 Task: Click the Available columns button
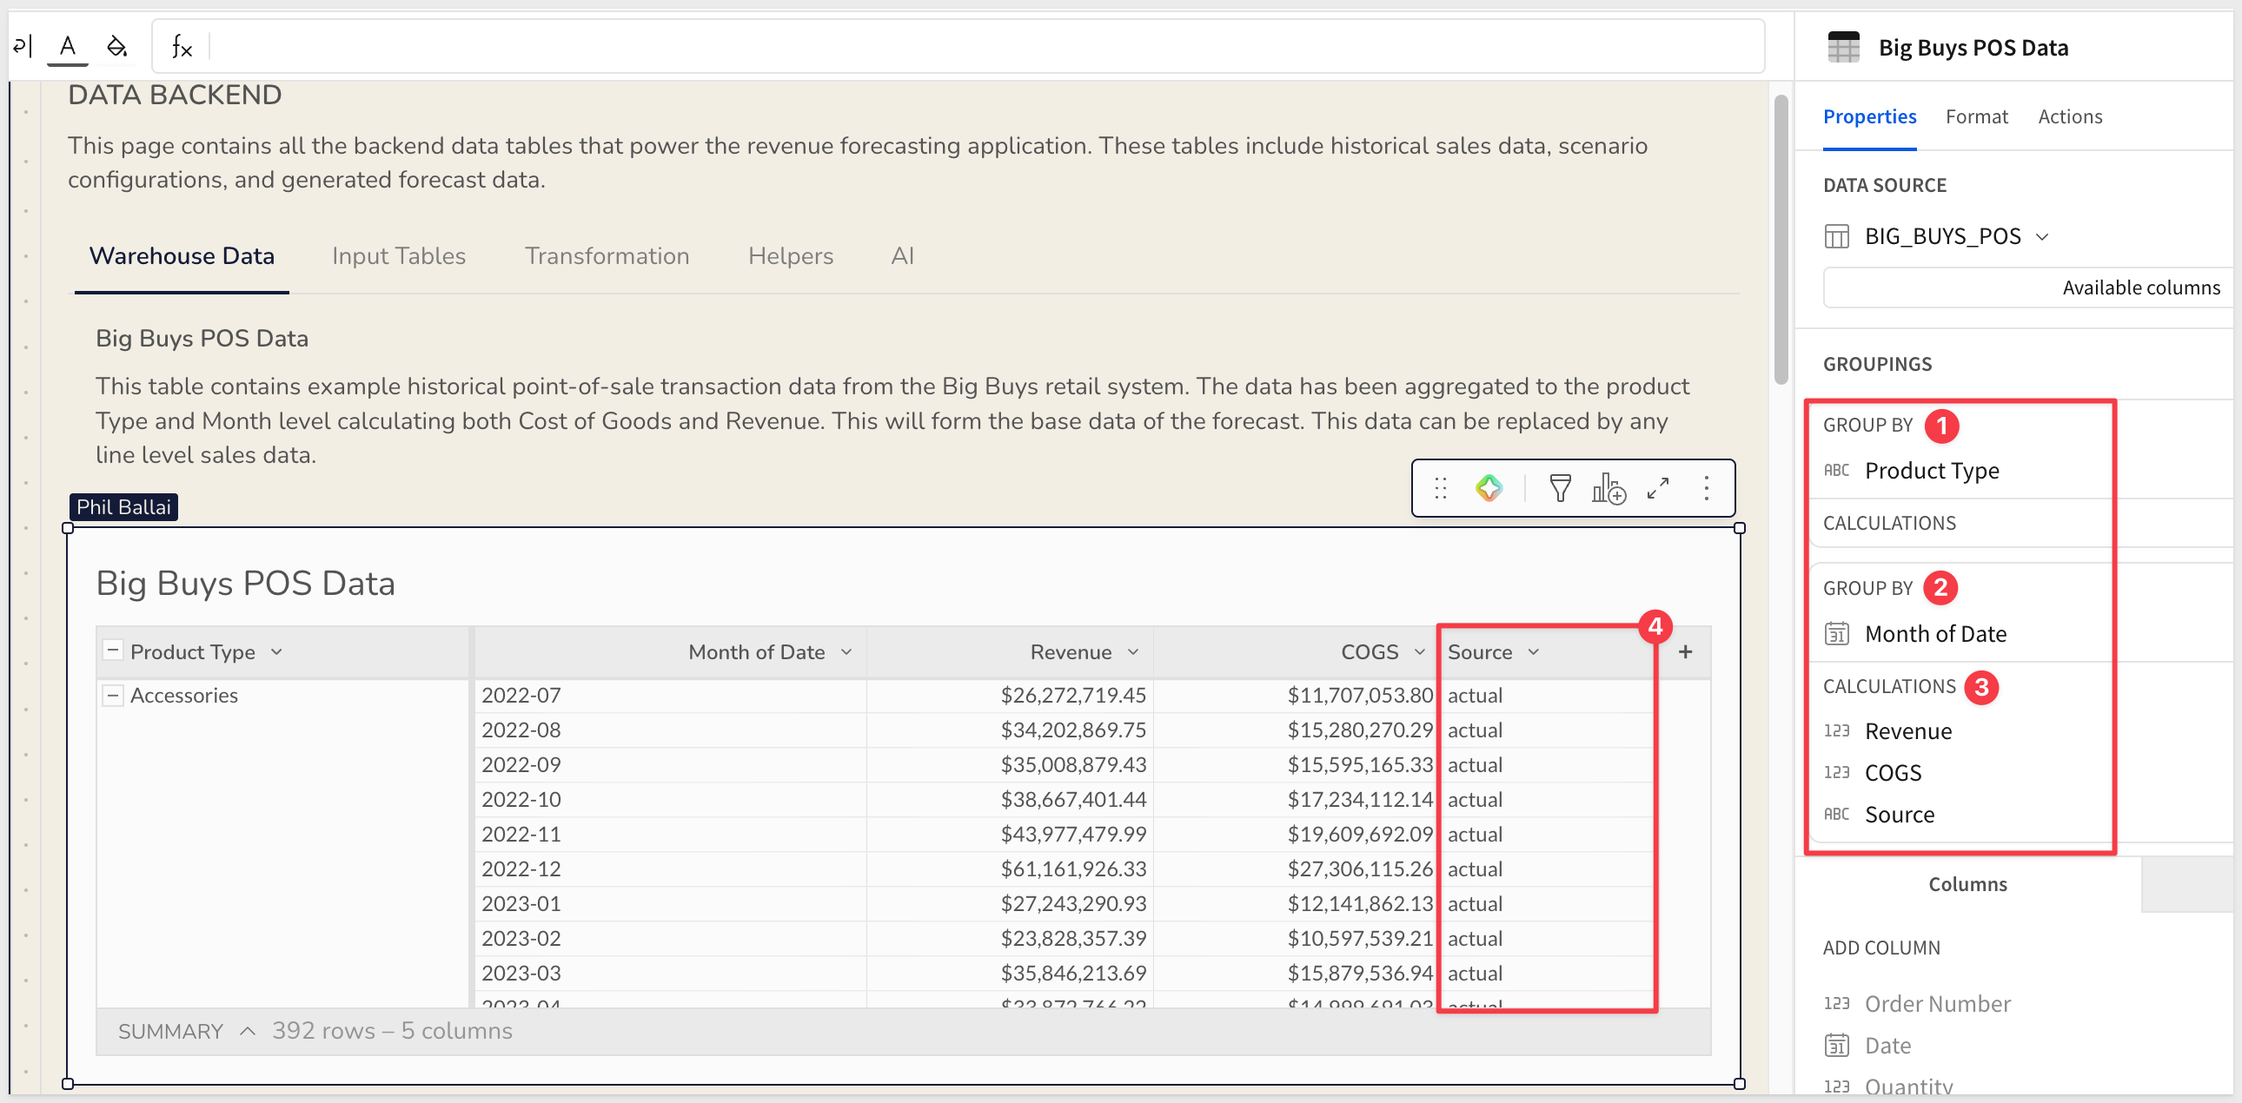(2028, 288)
